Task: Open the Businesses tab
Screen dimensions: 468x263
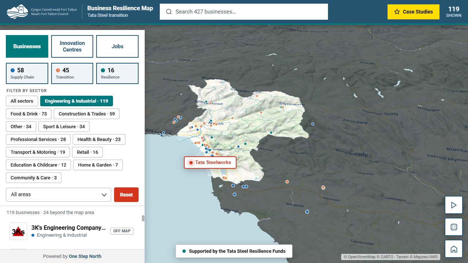Action: coord(27,46)
